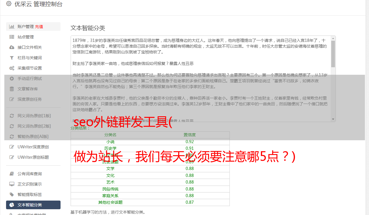Open UWriter原创标题 page
Screen dimensions: 369x215
(x=33, y=157)
